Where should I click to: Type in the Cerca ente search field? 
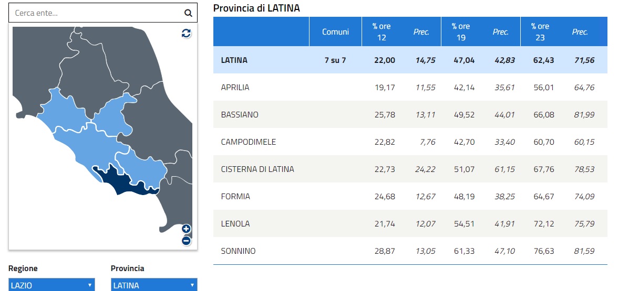(95, 14)
